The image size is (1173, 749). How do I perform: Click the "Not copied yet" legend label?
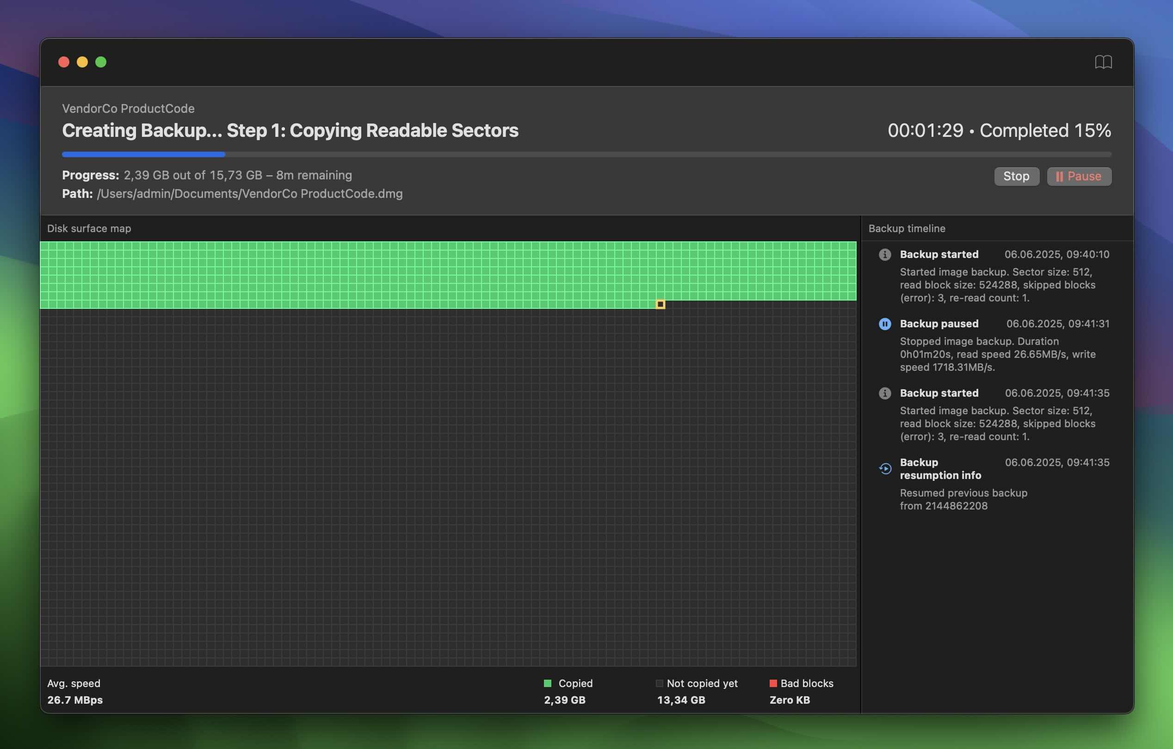click(702, 683)
